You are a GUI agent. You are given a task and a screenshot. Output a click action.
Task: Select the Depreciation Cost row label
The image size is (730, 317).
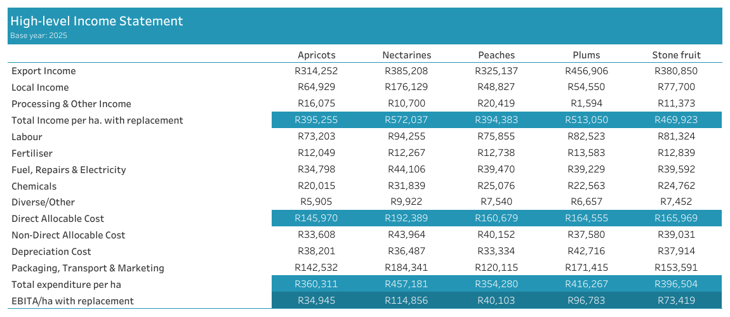tap(51, 252)
